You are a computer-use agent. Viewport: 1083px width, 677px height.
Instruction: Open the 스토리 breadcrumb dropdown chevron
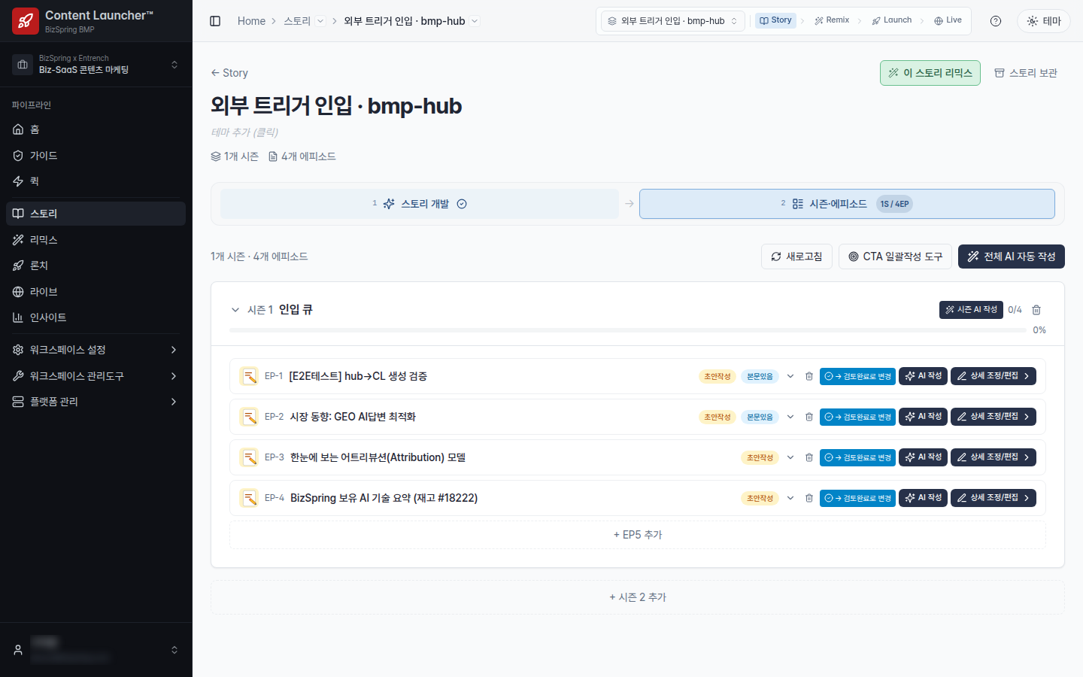click(320, 21)
